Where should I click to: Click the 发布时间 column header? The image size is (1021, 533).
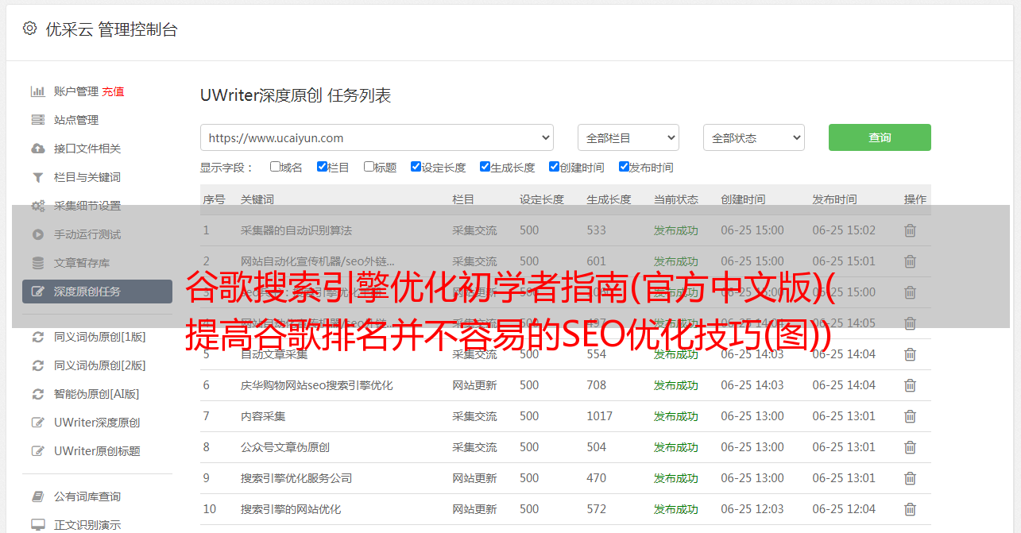click(834, 199)
